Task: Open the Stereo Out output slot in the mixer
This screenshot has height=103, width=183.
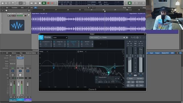Action: 13,64
